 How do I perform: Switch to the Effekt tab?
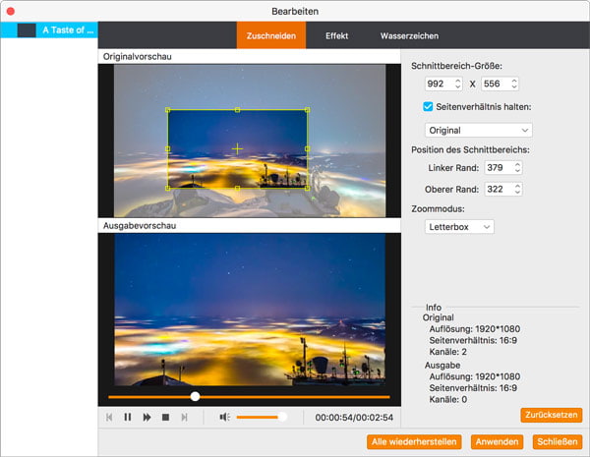tap(336, 36)
